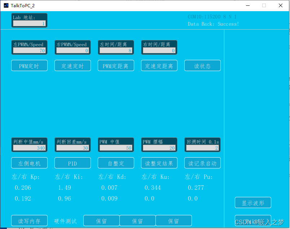Screen dimensions: 290x229
Task: Click the first 保留 button after 硬件测试
Action: (x=101, y=220)
